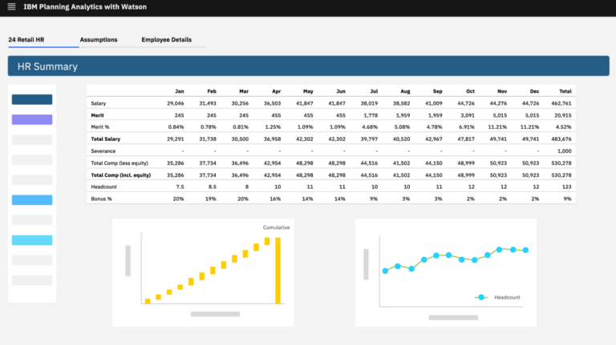
Task: Click the Jan column header
Action: point(179,91)
